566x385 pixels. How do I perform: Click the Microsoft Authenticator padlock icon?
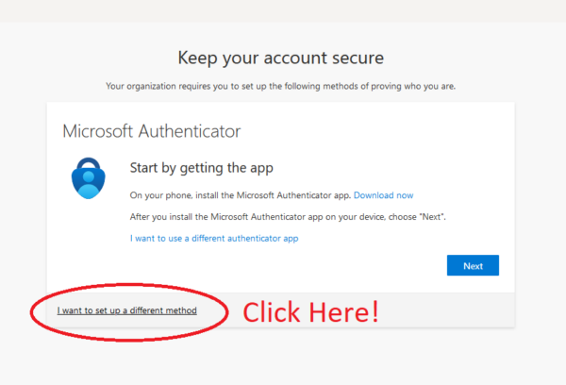[x=89, y=178]
